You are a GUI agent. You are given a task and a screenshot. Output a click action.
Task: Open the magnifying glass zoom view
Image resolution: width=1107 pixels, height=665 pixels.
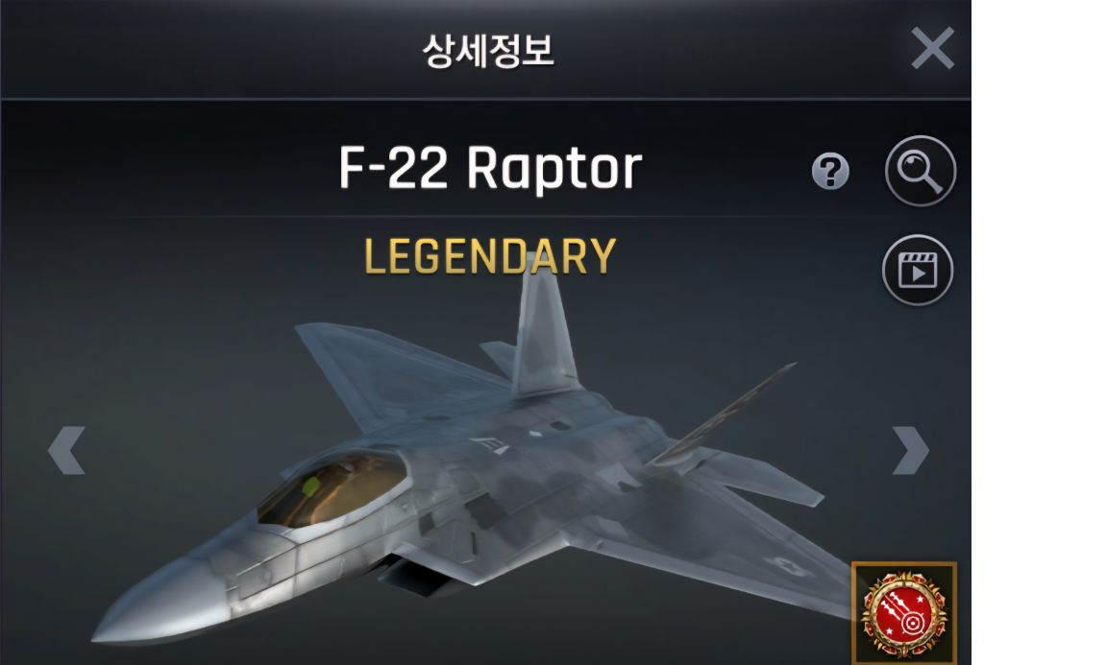coord(920,171)
